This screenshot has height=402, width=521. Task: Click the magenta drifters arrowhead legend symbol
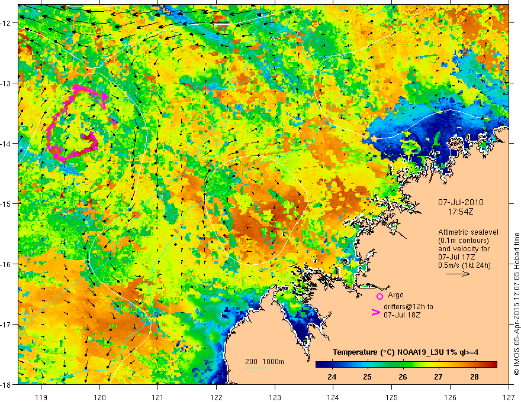tap(376, 312)
